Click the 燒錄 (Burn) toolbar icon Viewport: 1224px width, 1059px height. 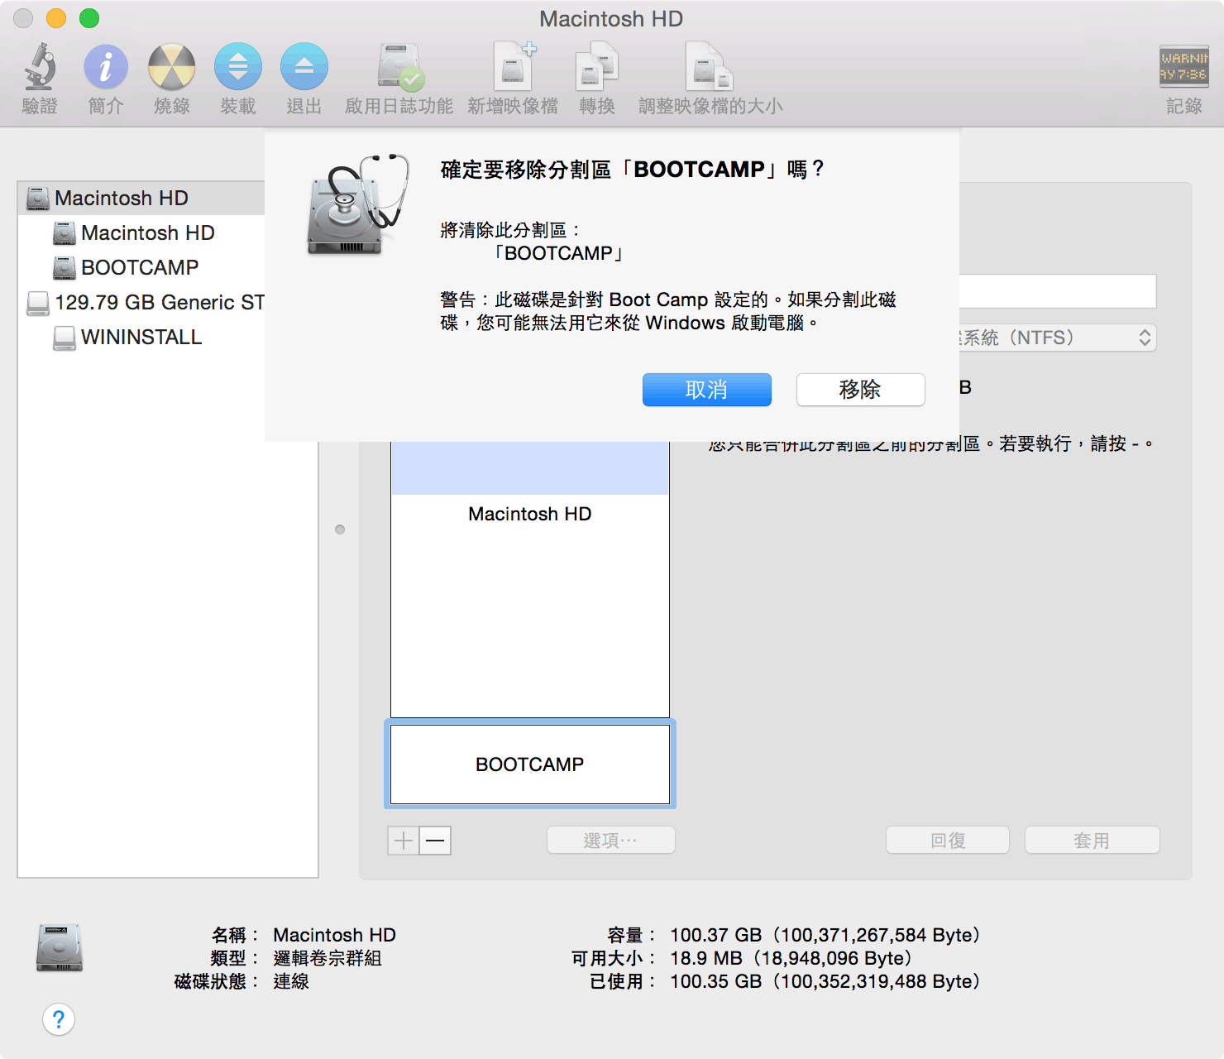pyautogui.click(x=172, y=66)
